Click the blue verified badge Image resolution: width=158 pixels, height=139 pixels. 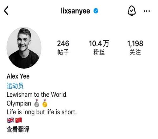pos(96,11)
